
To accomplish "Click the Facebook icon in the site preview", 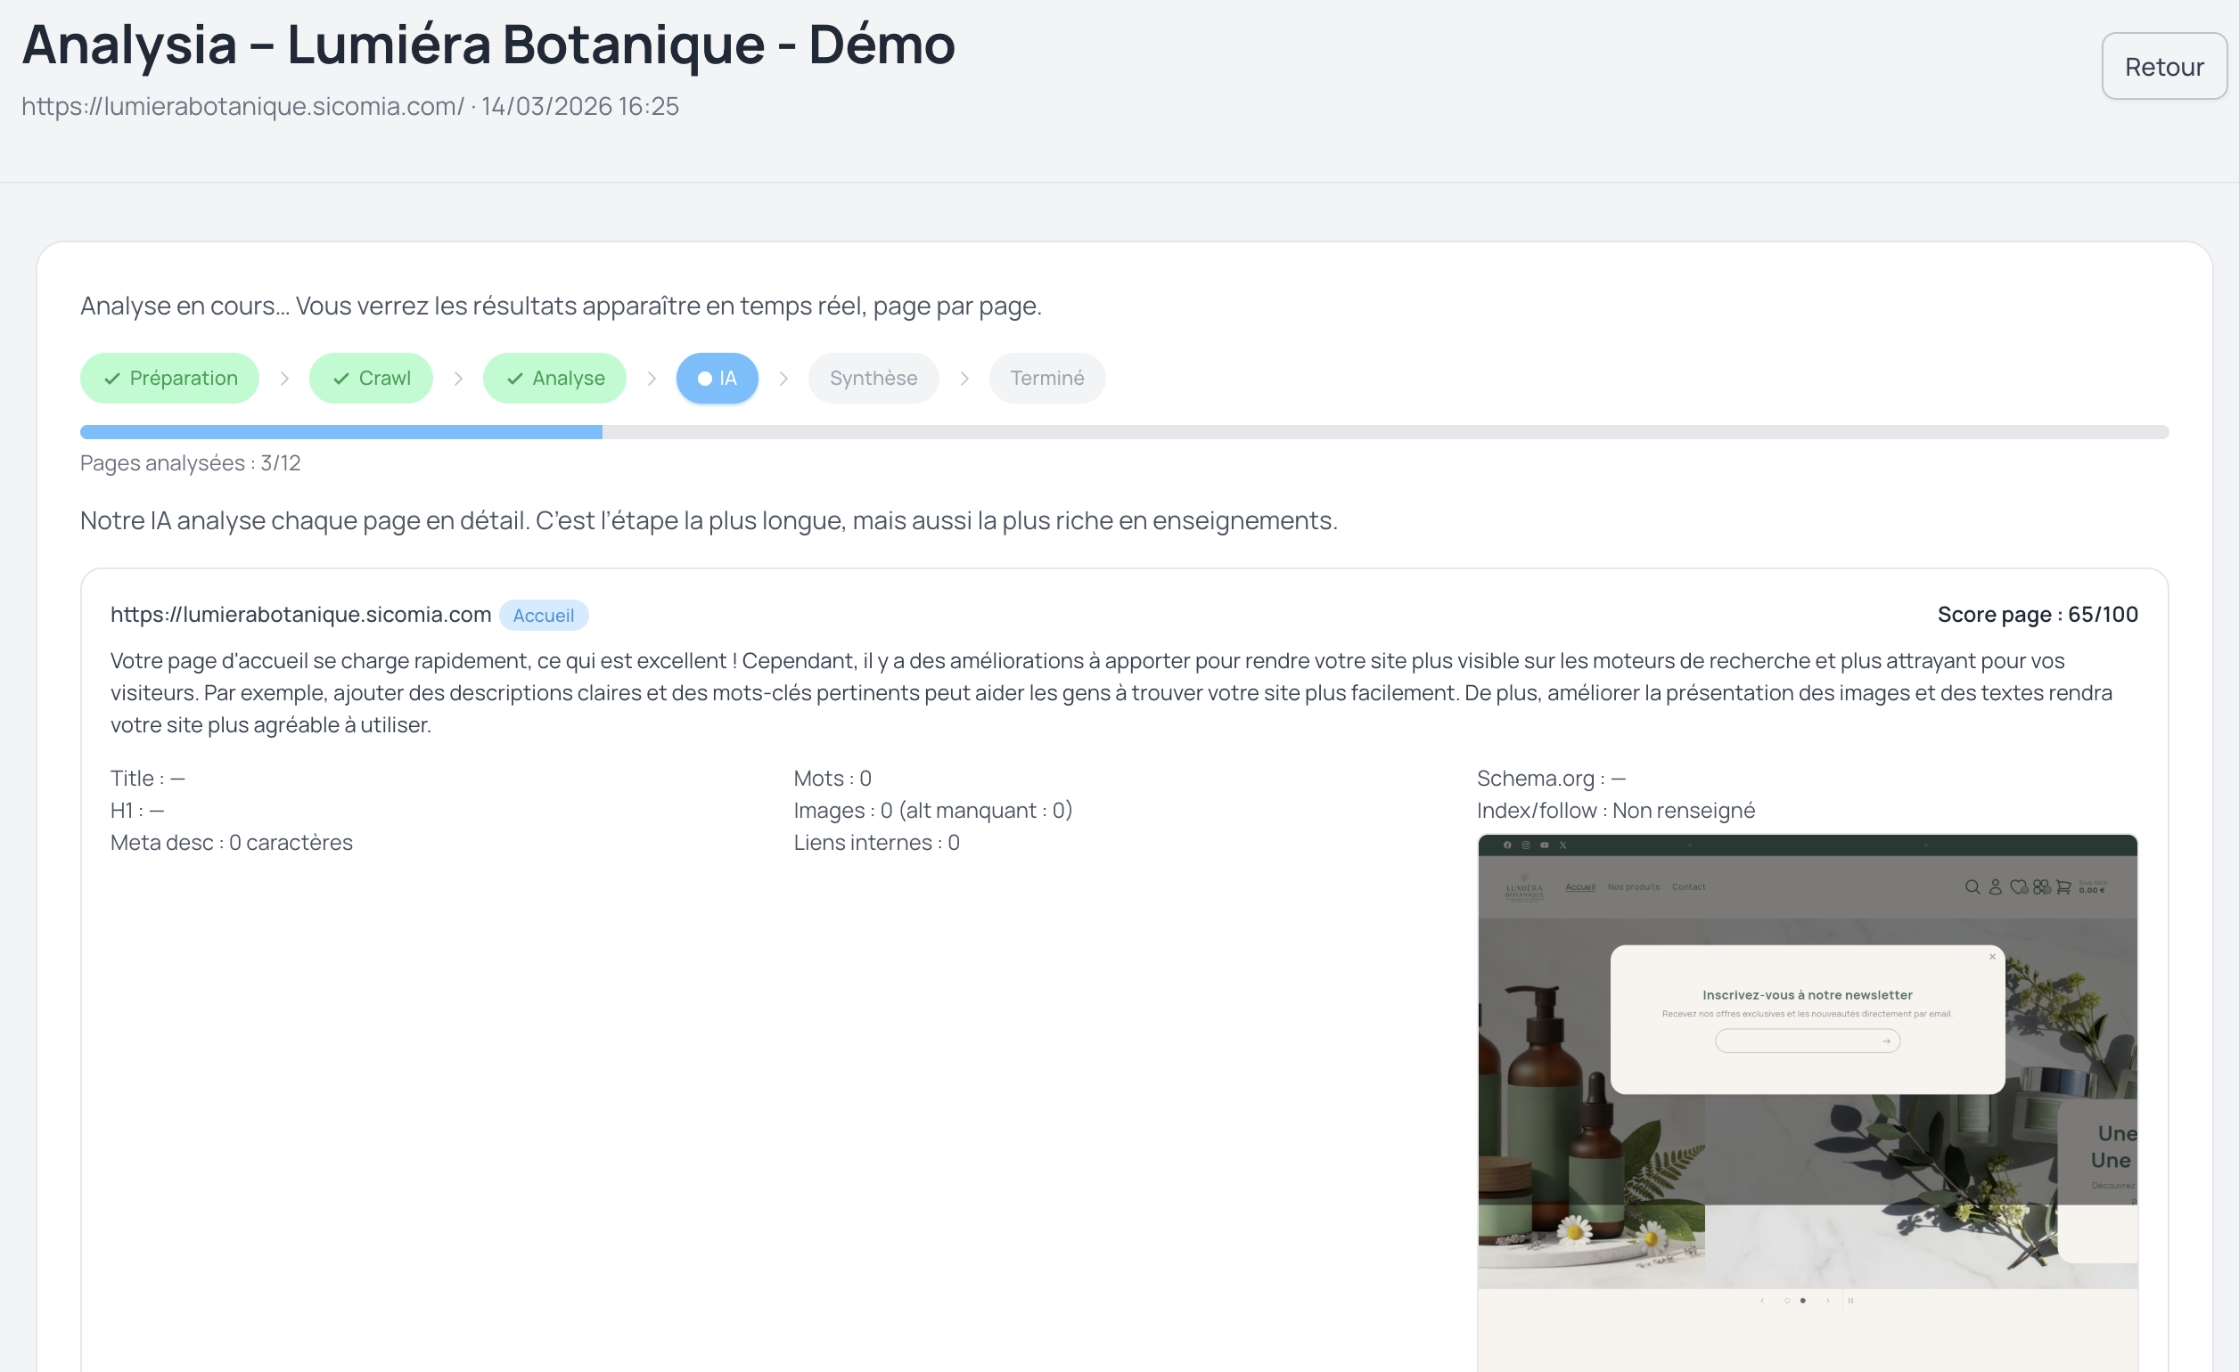I will pos(1508,845).
